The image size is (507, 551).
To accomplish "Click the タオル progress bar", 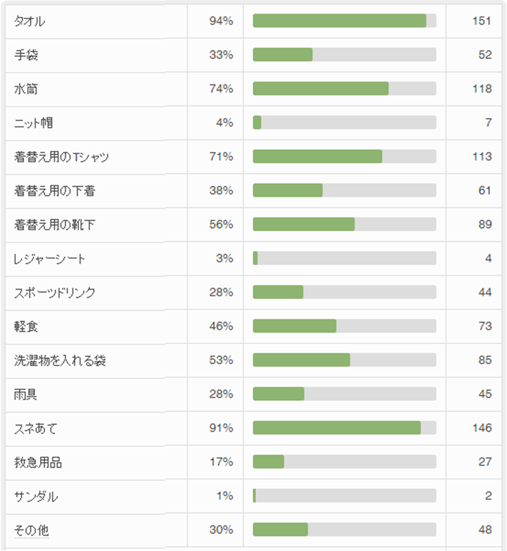I will point(344,21).
